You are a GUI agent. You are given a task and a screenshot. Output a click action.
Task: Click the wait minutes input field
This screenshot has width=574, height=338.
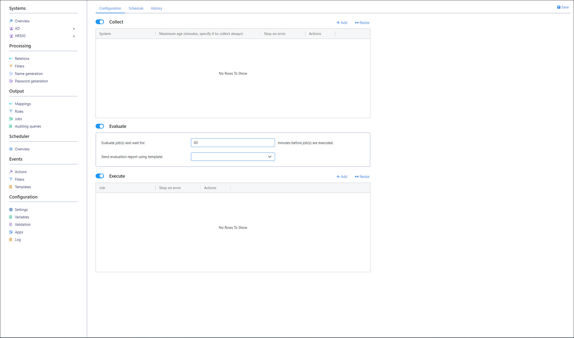coord(233,143)
